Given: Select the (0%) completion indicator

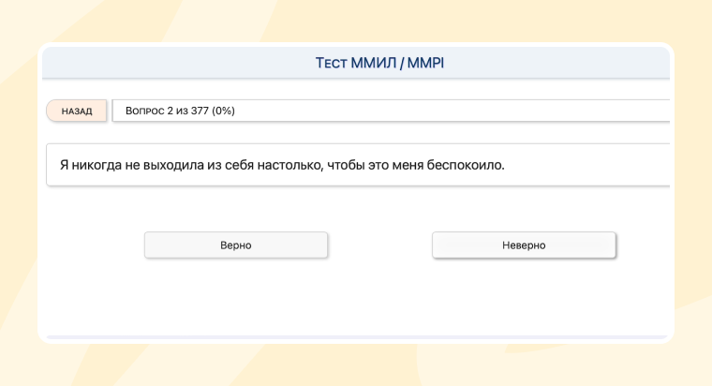Looking at the screenshot, I should [x=223, y=111].
